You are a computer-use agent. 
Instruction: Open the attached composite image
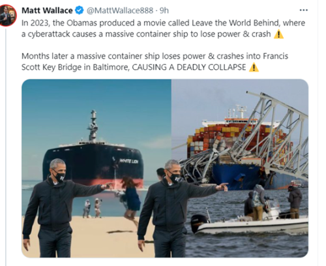click(x=165, y=168)
